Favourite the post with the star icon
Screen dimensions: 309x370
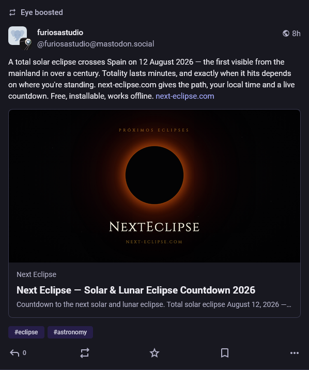[x=154, y=353]
